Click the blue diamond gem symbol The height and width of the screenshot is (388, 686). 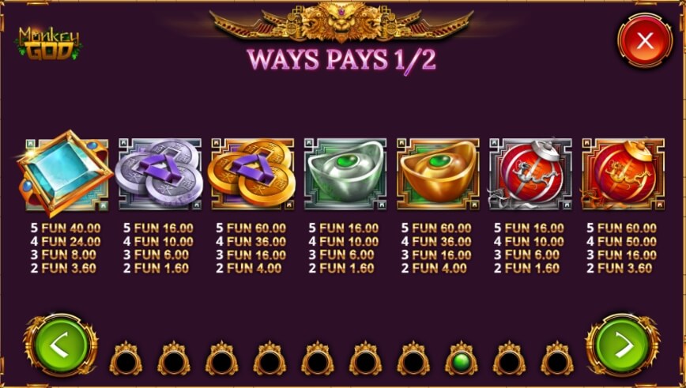[65, 174]
